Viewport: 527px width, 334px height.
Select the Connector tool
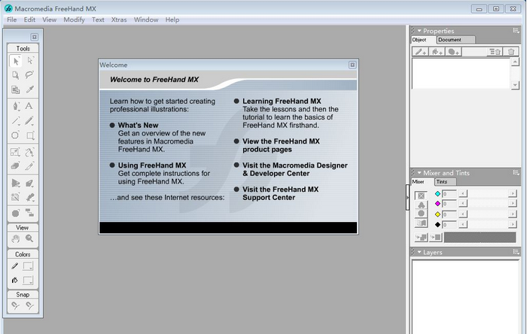tap(29, 213)
